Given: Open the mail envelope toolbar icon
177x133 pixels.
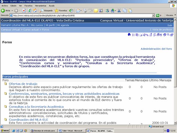Looking at the screenshot, I should click(78, 11).
